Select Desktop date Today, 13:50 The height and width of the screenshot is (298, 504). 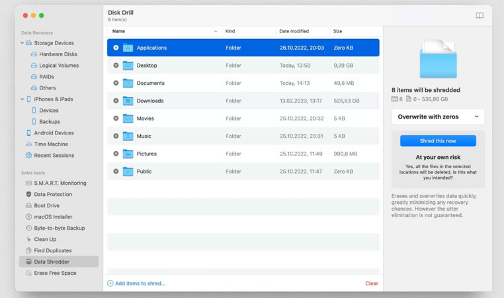(295, 66)
